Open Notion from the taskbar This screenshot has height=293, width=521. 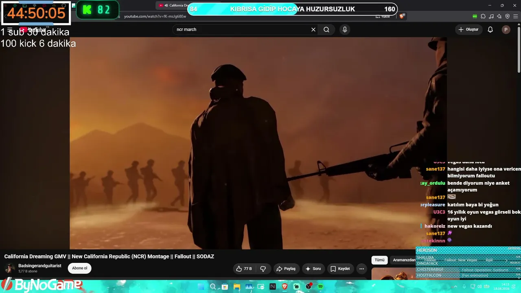tap(273, 287)
